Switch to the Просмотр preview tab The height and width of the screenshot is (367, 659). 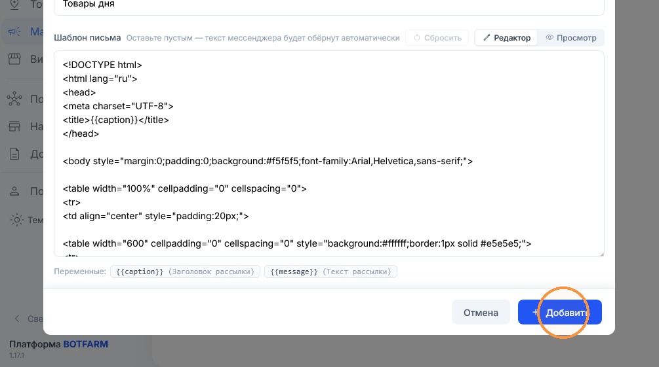pyautogui.click(x=570, y=38)
